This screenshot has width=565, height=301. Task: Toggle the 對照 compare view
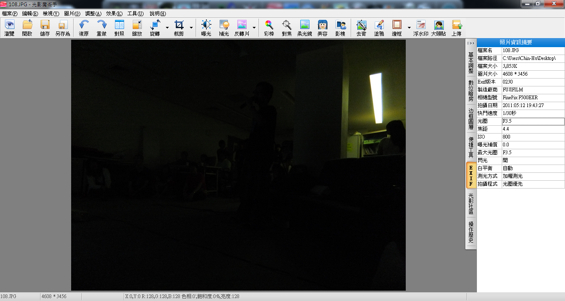[x=120, y=28]
